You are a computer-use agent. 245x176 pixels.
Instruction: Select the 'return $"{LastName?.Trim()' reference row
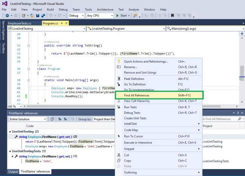tap(70, 142)
